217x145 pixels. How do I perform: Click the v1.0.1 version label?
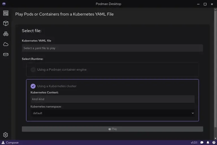(194, 142)
